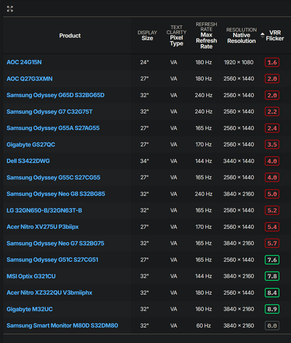Image resolution: width=291 pixels, height=343 pixels.
Task: Click the 24" size cell
Action: [x=144, y=62]
